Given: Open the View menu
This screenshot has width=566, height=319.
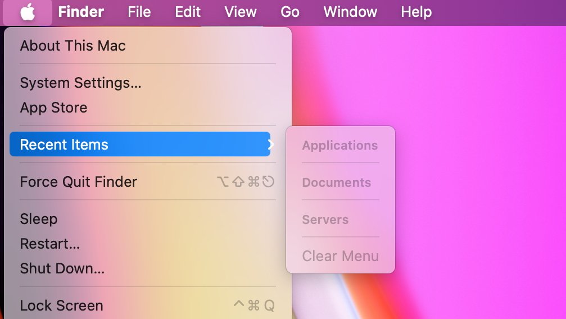Looking at the screenshot, I should point(241,12).
